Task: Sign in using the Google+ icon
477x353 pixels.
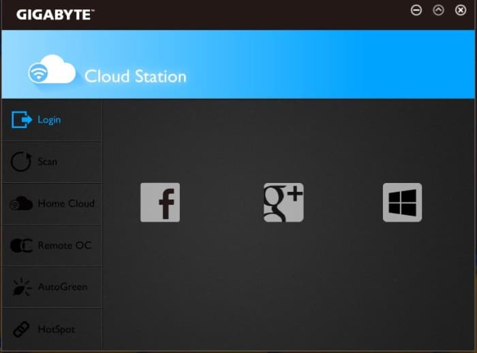Action: [283, 202]
